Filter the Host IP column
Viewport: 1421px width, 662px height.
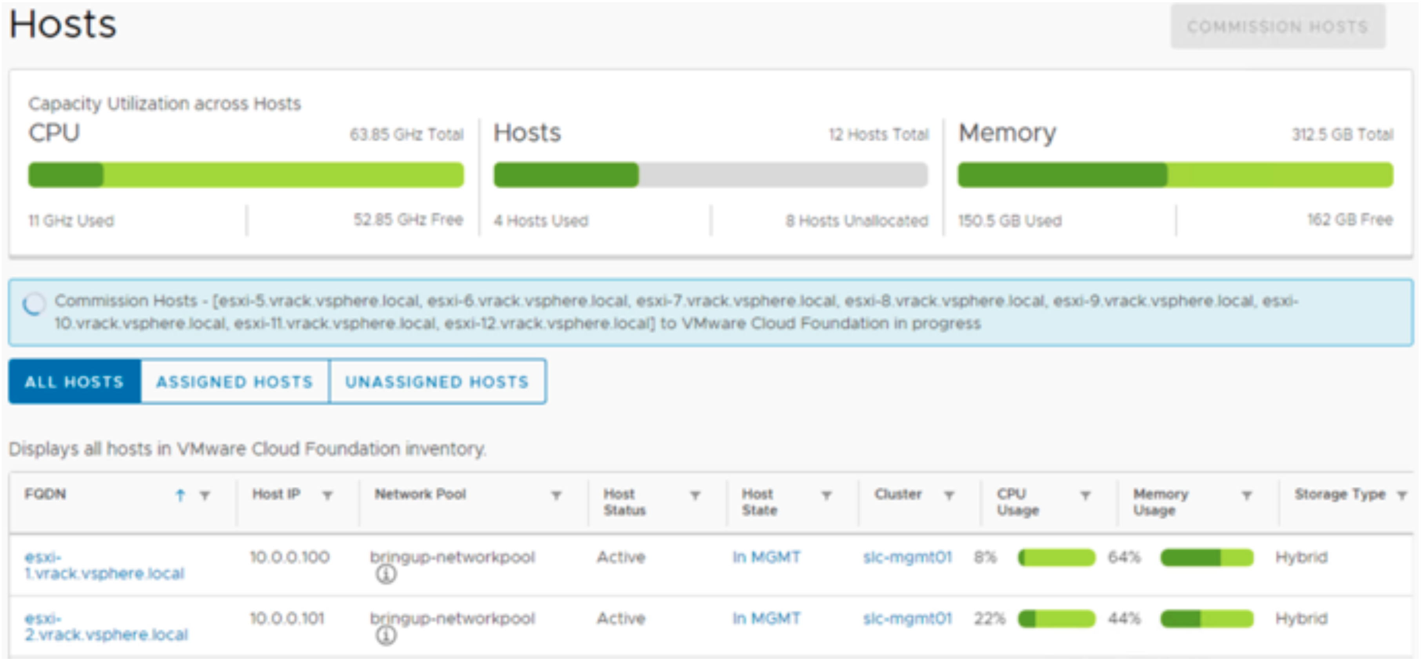coord(328,495)
